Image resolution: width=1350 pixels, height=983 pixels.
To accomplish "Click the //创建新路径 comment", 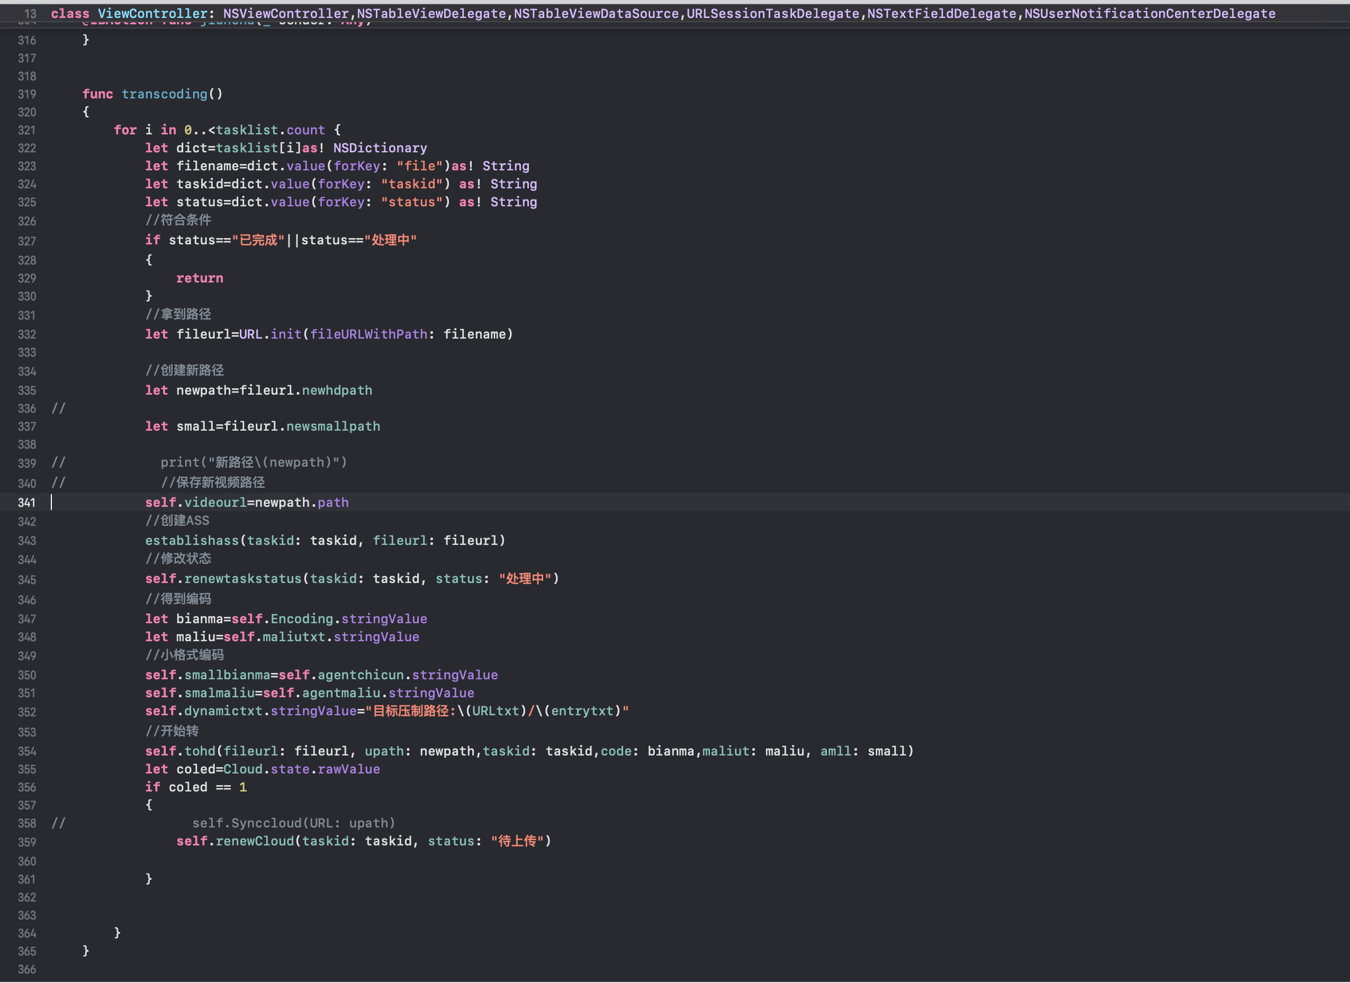I will click(185, 370).
